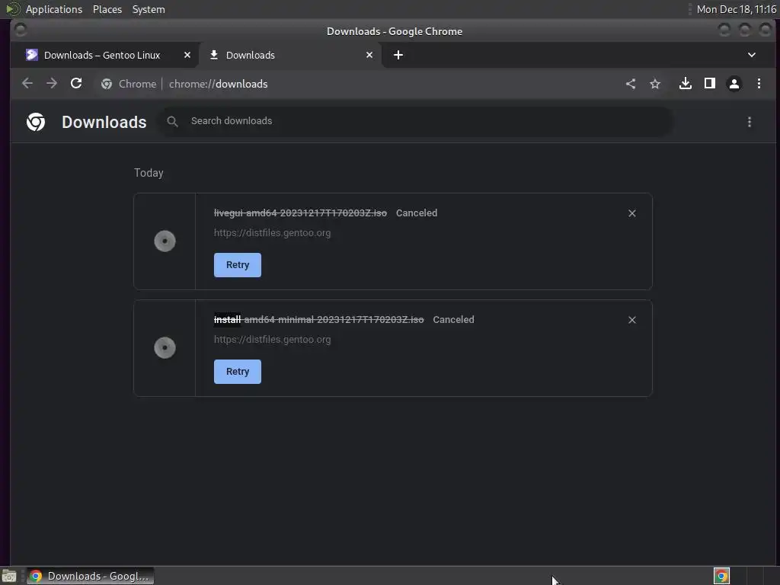The height and width of the screenshot is (585, 780).
Task: Click the window menu button in the title bar
Action: (x=21, y=30)
